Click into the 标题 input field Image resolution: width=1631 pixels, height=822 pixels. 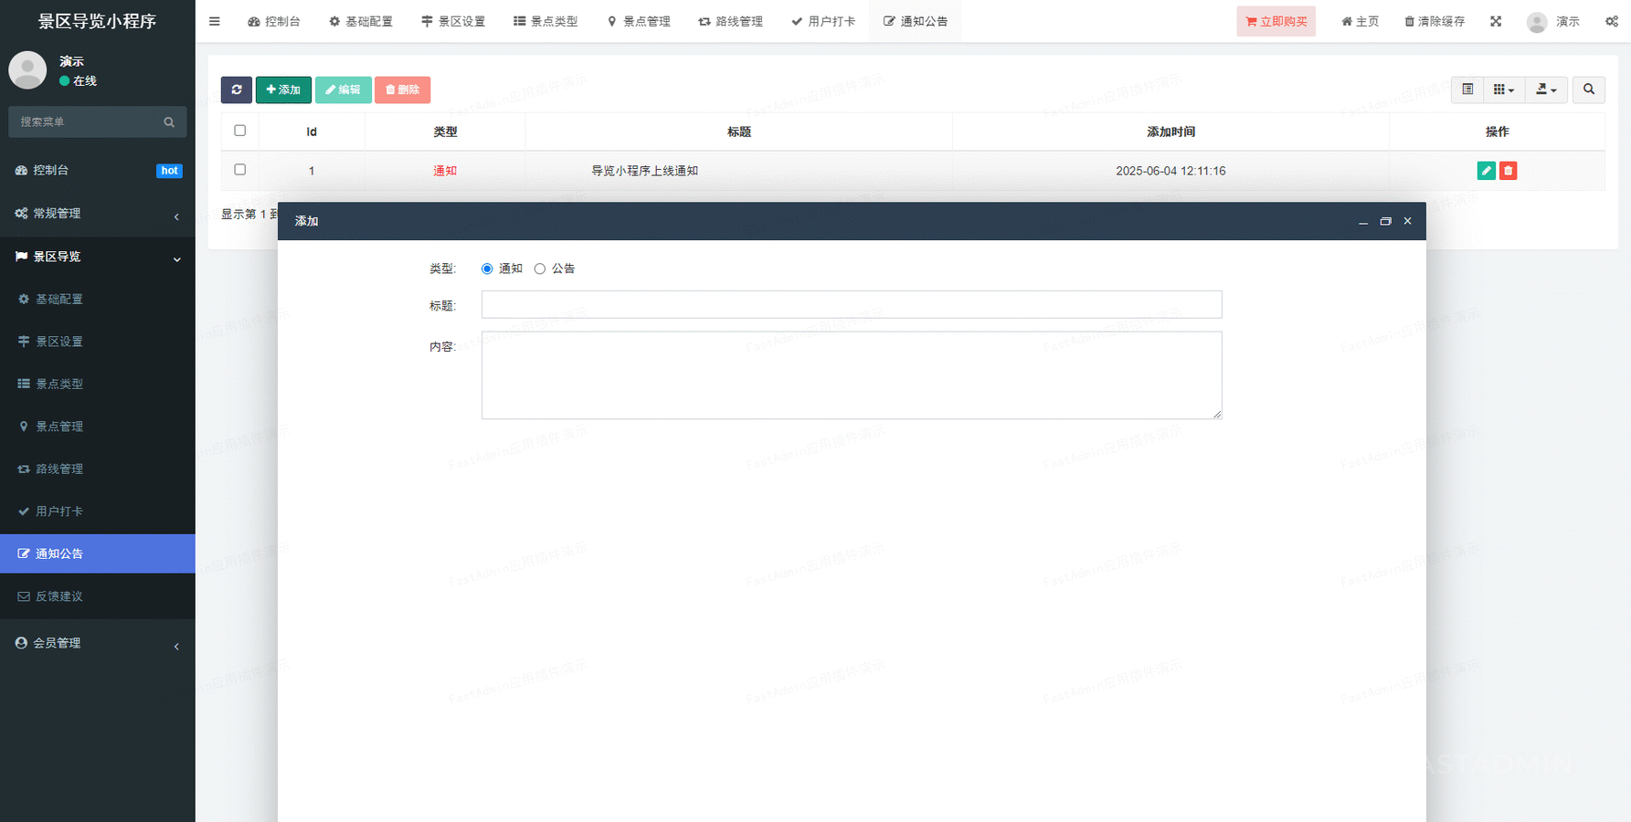[851, 305]
